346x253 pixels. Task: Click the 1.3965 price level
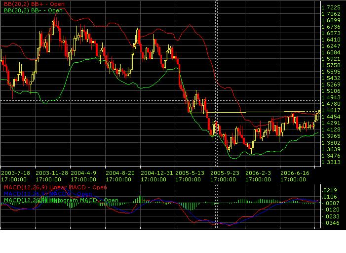pyautogui.click(x=331, y=136)
